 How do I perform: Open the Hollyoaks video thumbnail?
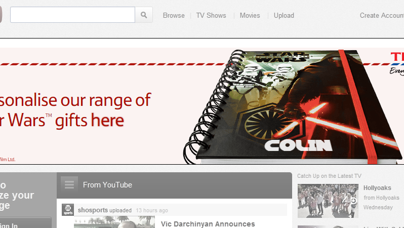click(328, 201)
